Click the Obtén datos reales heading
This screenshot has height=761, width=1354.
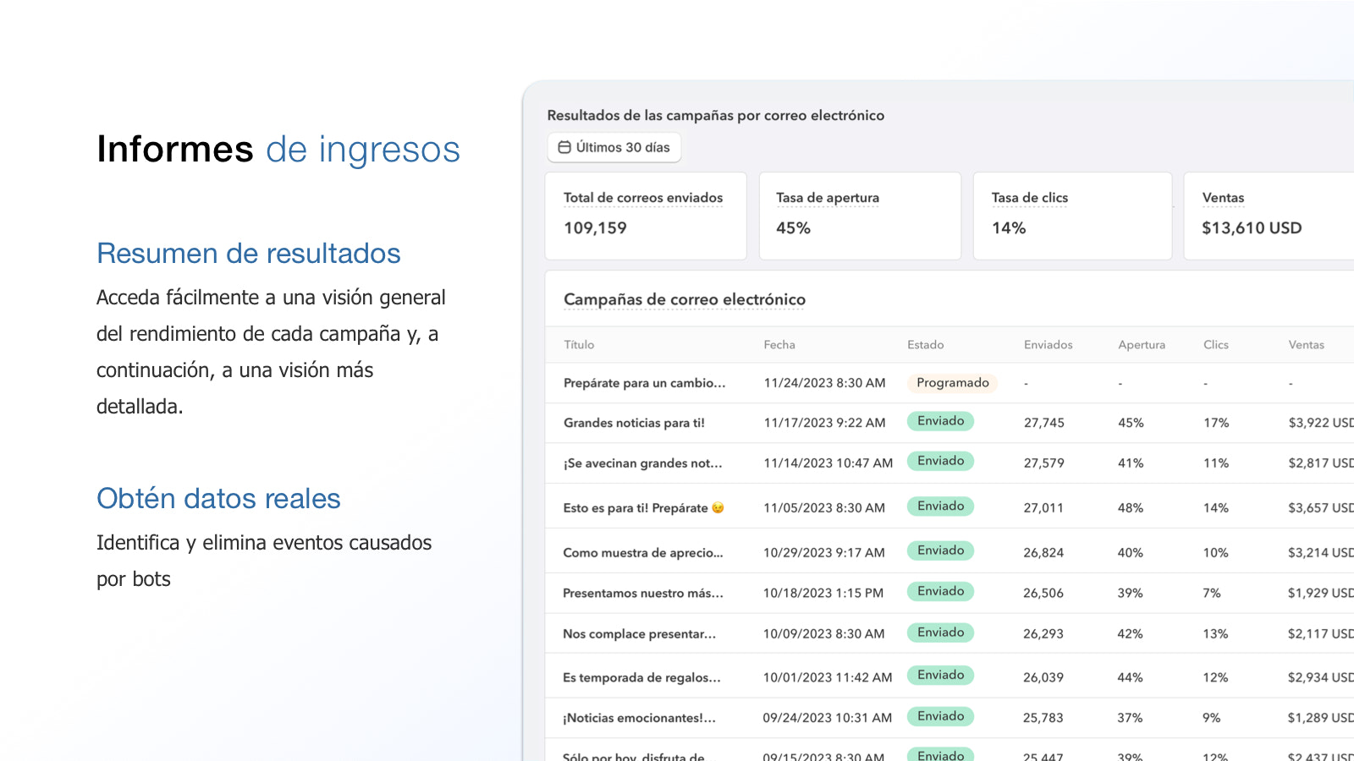click(x=218, y=499)
